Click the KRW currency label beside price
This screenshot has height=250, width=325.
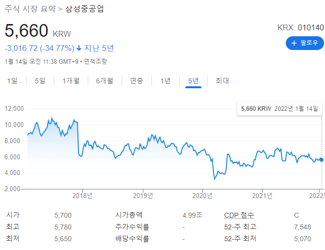62,34
